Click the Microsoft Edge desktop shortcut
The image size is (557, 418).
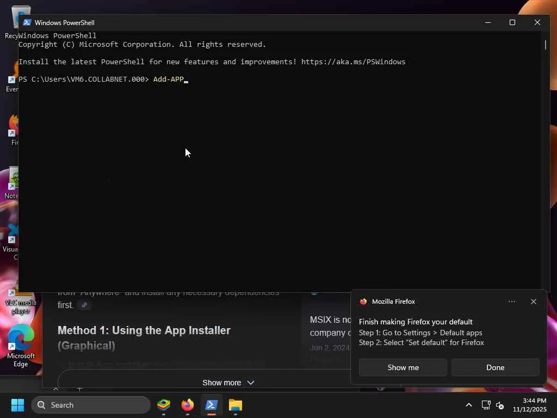click(21, 346)
